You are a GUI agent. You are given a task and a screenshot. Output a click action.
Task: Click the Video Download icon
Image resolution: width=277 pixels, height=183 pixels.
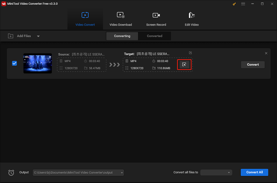[x=121, y=15]
